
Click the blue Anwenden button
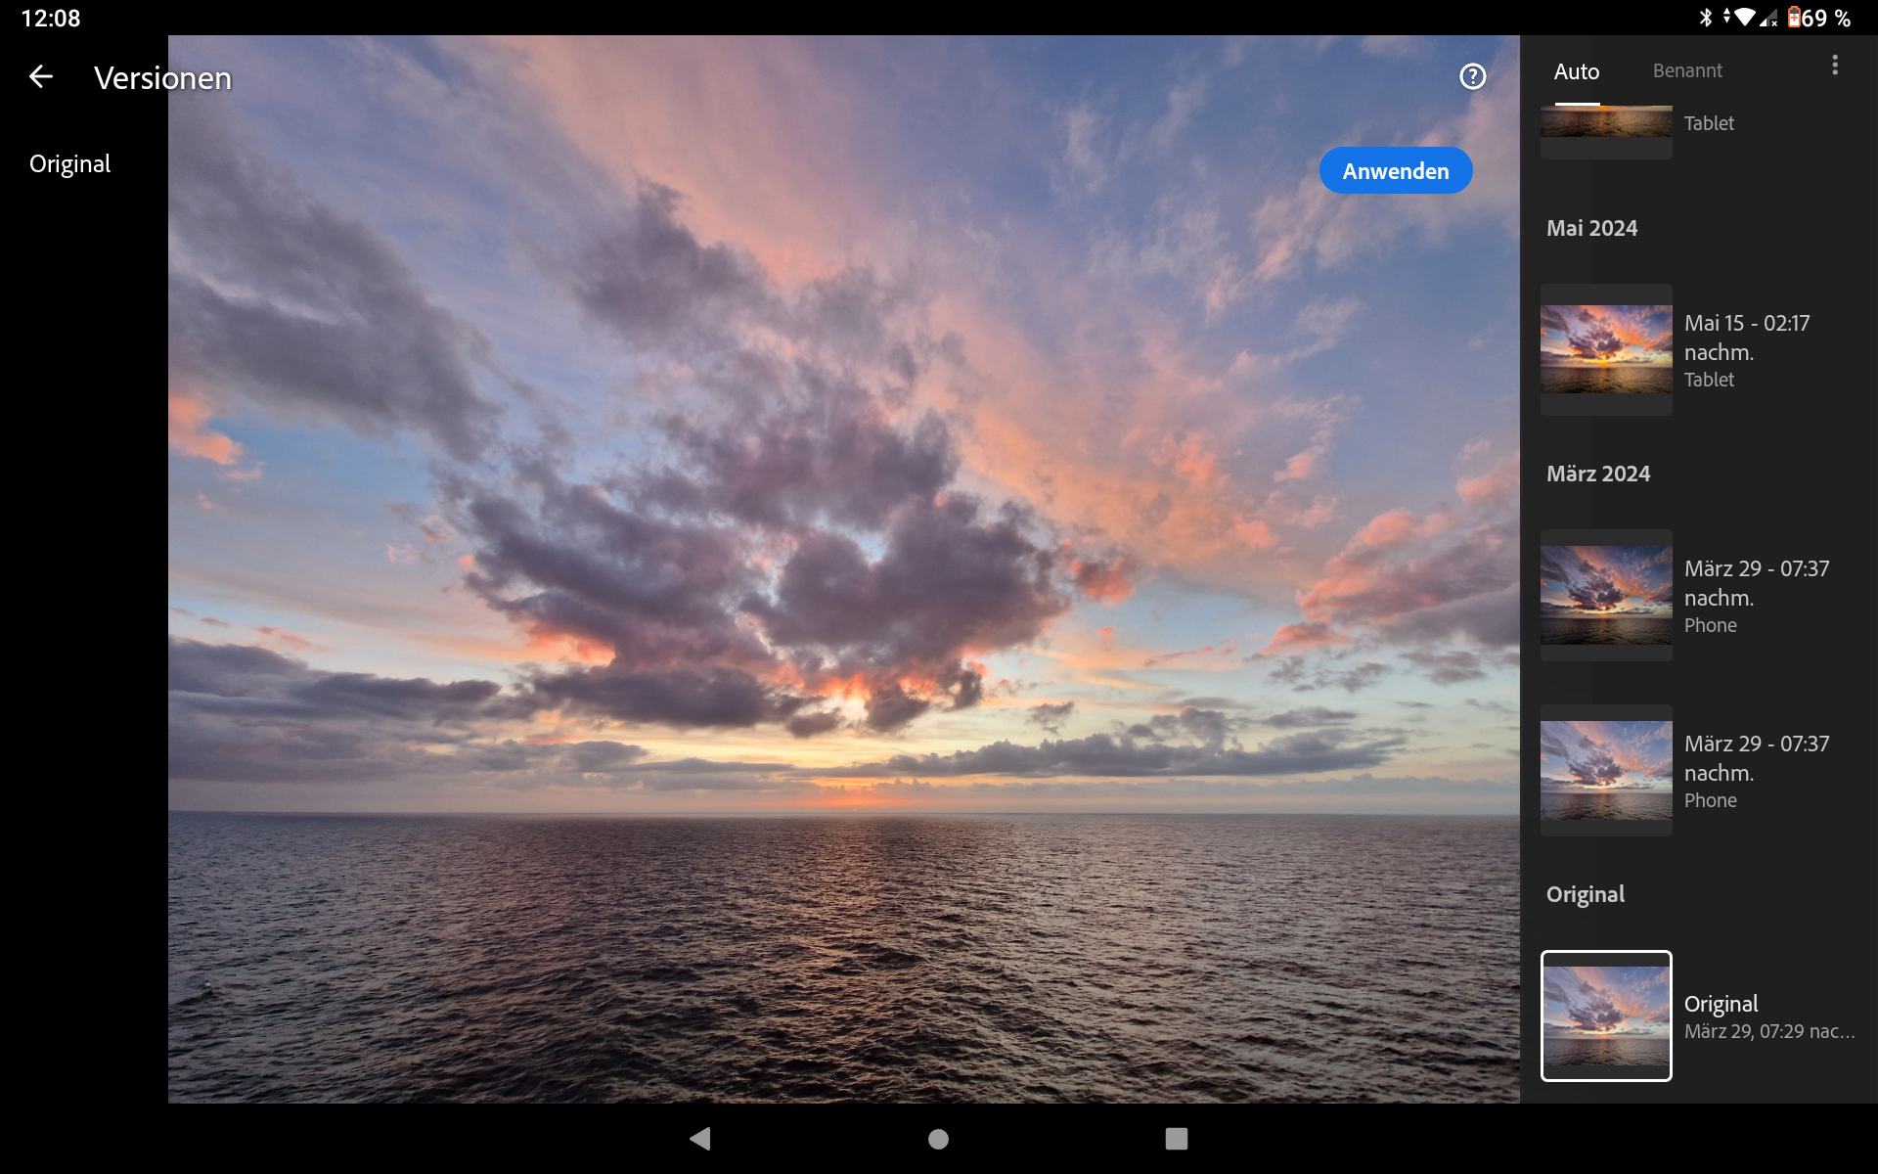(x=1395, y=171)
